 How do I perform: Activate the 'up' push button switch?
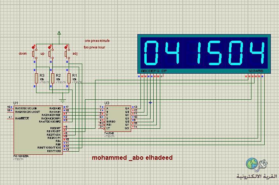(51, 54)
